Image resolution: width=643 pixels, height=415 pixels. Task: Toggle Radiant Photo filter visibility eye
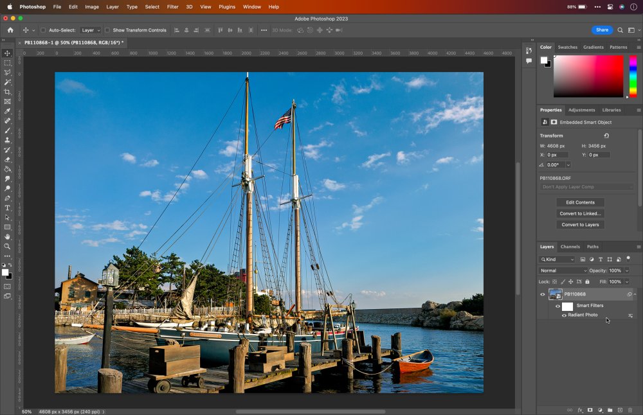pos(564,315)
